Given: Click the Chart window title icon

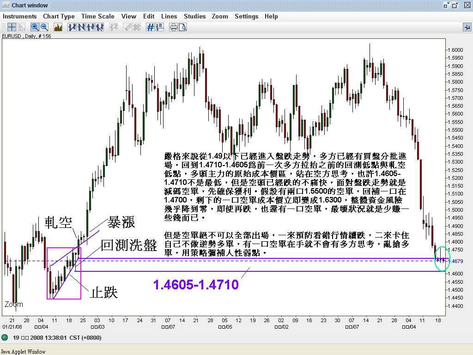Looking at the screenshot, I should point(6,5).
